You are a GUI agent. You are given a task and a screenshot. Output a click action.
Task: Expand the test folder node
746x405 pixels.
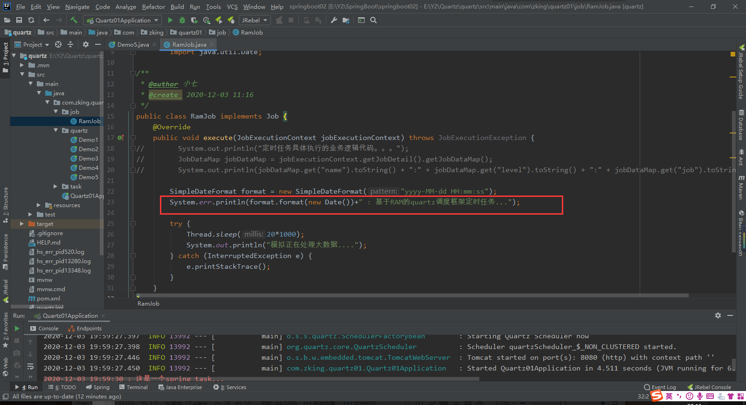point(30,215)
